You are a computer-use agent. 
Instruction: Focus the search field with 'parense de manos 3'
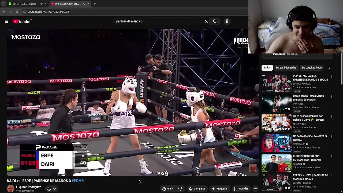159,21
